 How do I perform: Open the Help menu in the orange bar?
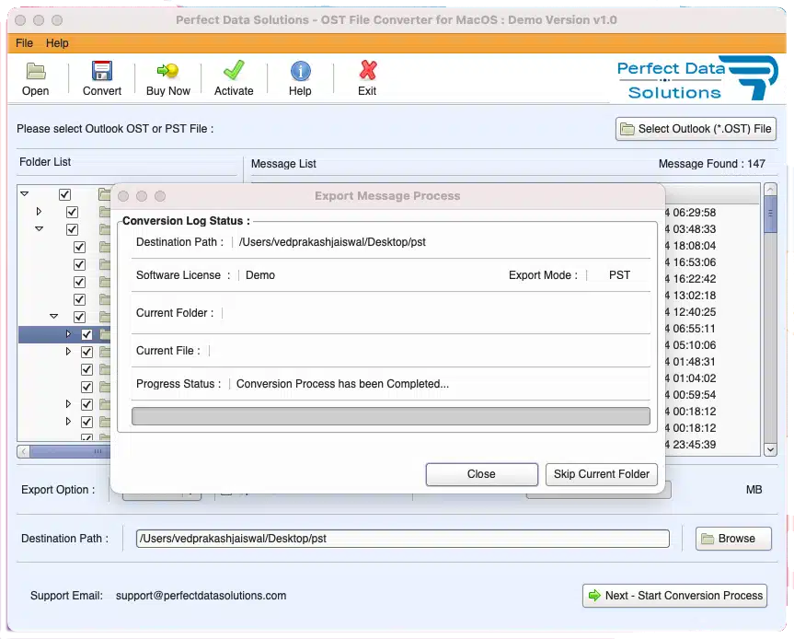57,43
